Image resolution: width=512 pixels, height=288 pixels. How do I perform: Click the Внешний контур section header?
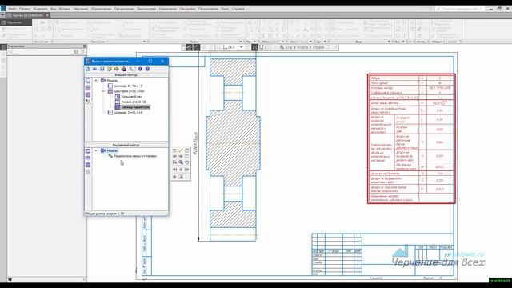pyautogui.click(x=126, y=75)
